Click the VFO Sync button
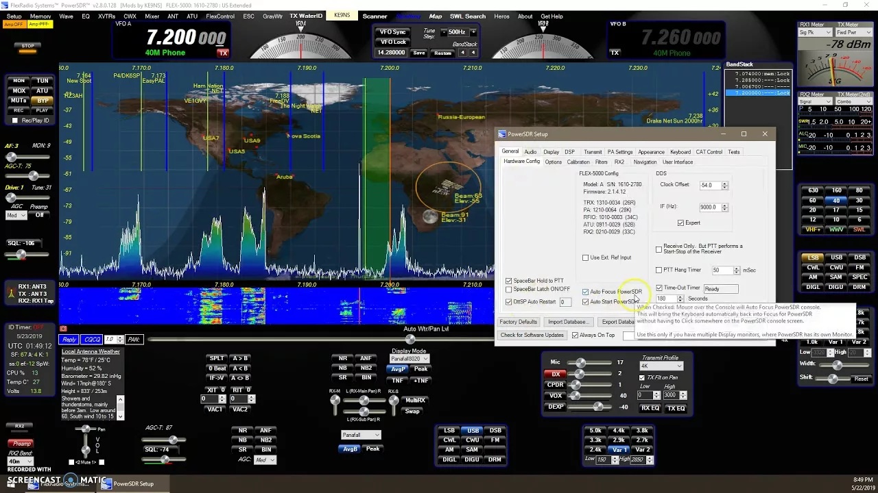 [x=392, y=32]
